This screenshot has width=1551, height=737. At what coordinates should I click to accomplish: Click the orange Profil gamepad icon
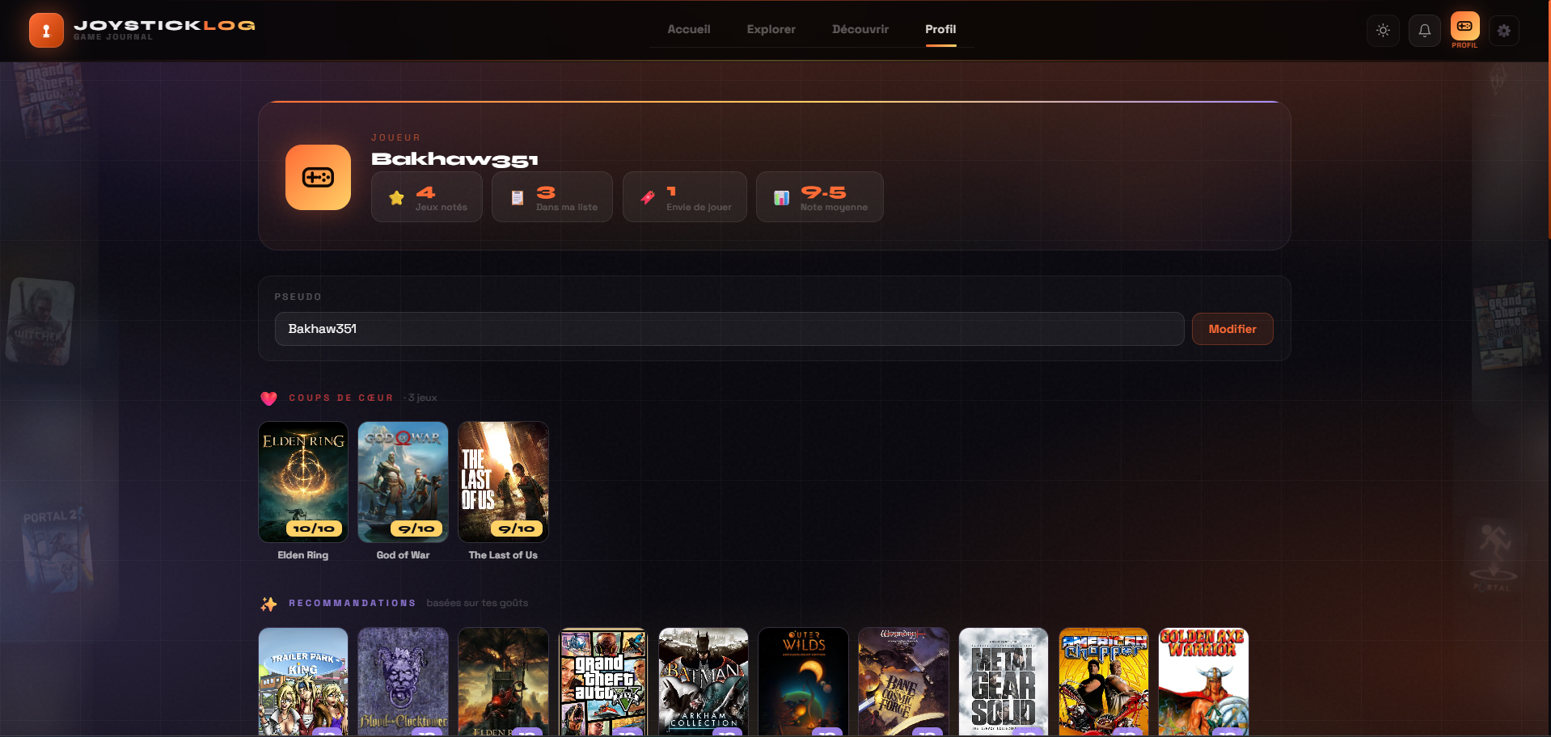[x=1464, y=26]
